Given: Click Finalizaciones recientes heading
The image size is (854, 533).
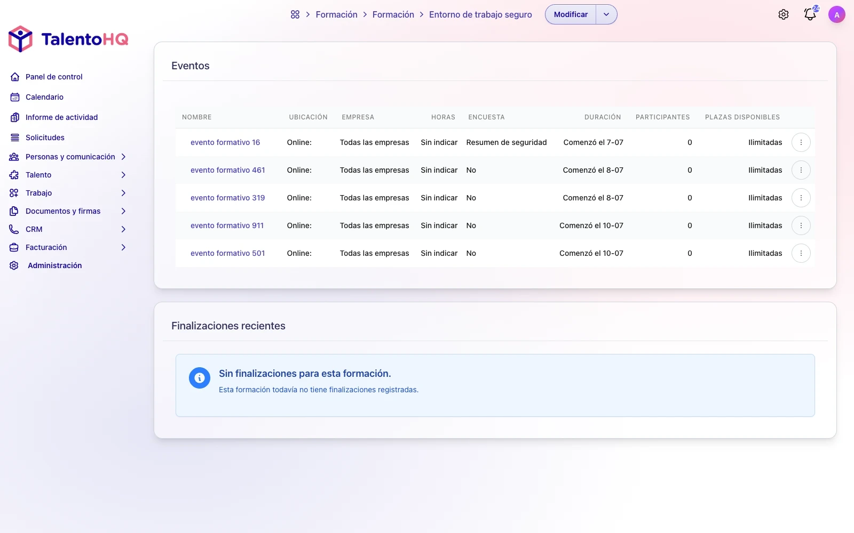Looking at the screenshot, I should 228,326.
